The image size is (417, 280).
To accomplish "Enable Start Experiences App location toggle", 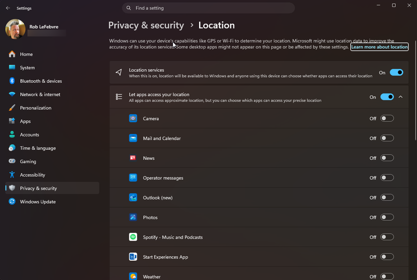I will click(x=387, y=257).
